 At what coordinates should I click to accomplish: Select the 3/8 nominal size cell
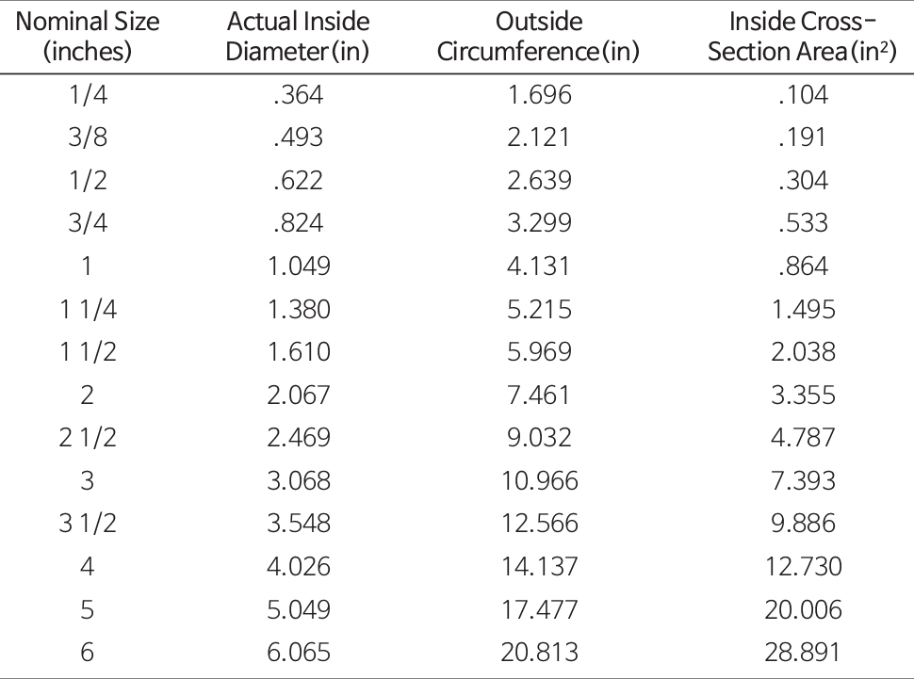point(87,137)
